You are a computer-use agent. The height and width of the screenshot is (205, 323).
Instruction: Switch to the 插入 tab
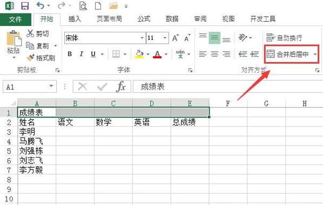(x=75, y=19)
